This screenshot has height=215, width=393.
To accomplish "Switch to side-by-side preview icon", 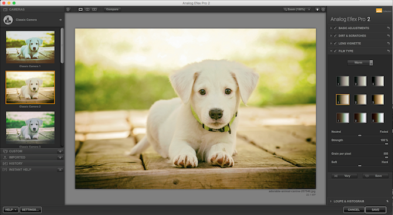I will click(94, 9).
